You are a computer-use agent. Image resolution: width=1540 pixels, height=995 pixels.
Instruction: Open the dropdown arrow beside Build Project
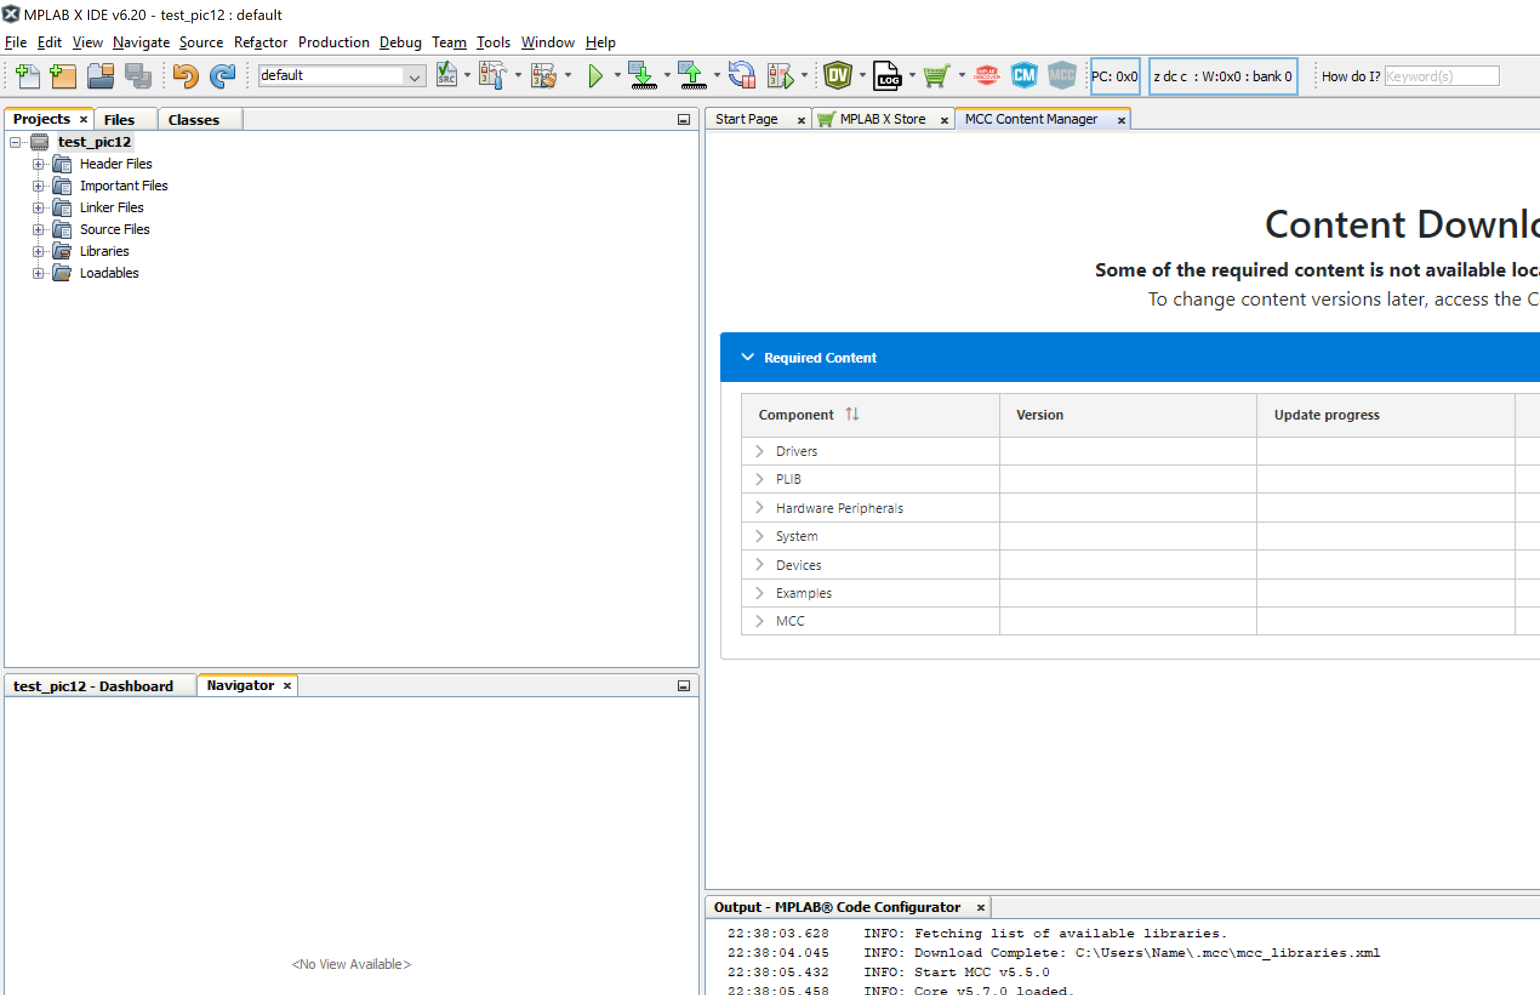[518, 76]
